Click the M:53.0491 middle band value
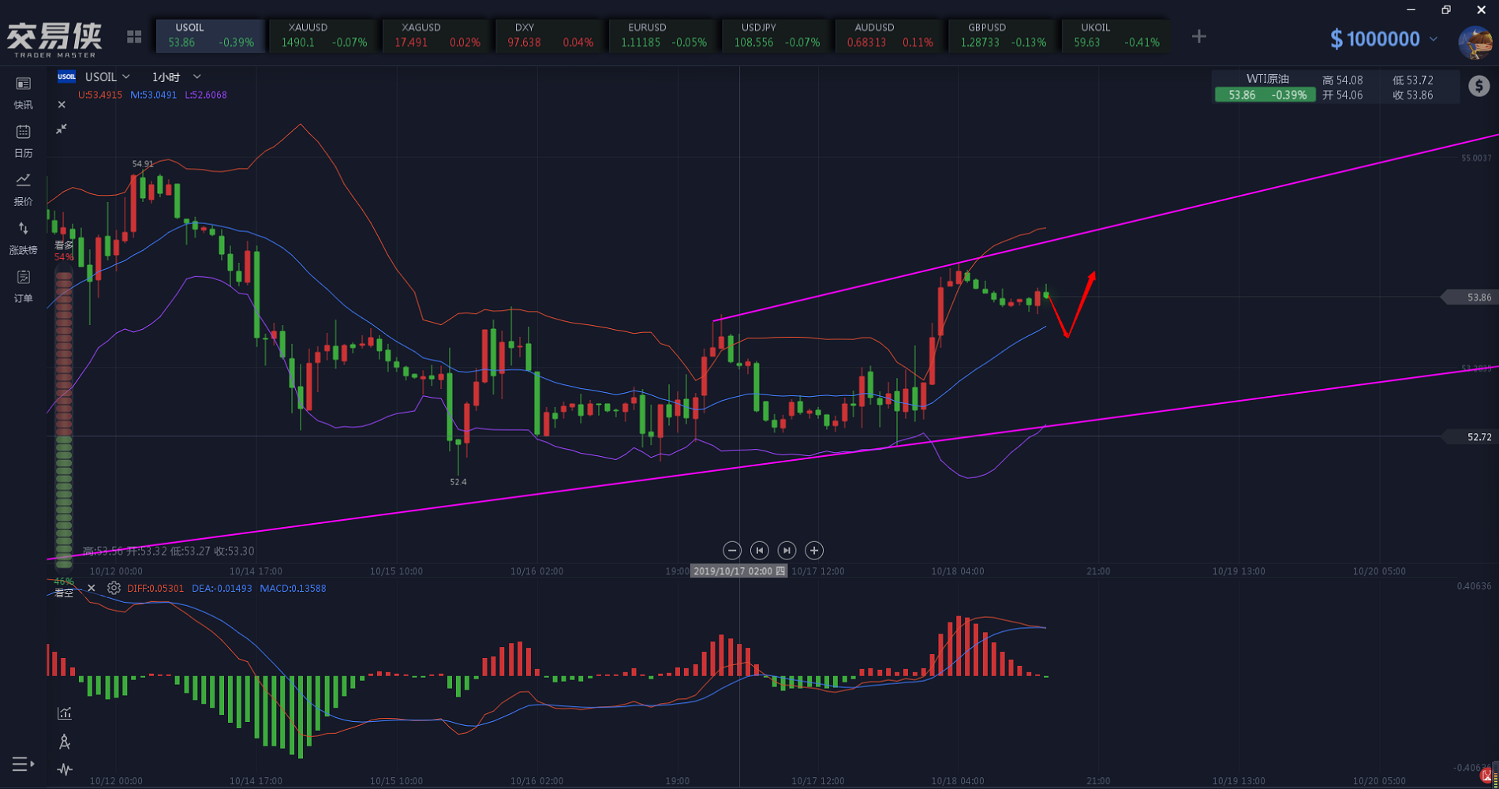1499x789 pixels. pyautogui.click(x=154, y=95)
